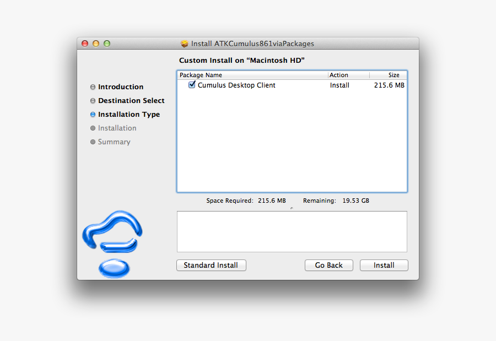This screenshot has width=496, height=341.
Task: Click inside the empty package description box
Action: (292, 231)
